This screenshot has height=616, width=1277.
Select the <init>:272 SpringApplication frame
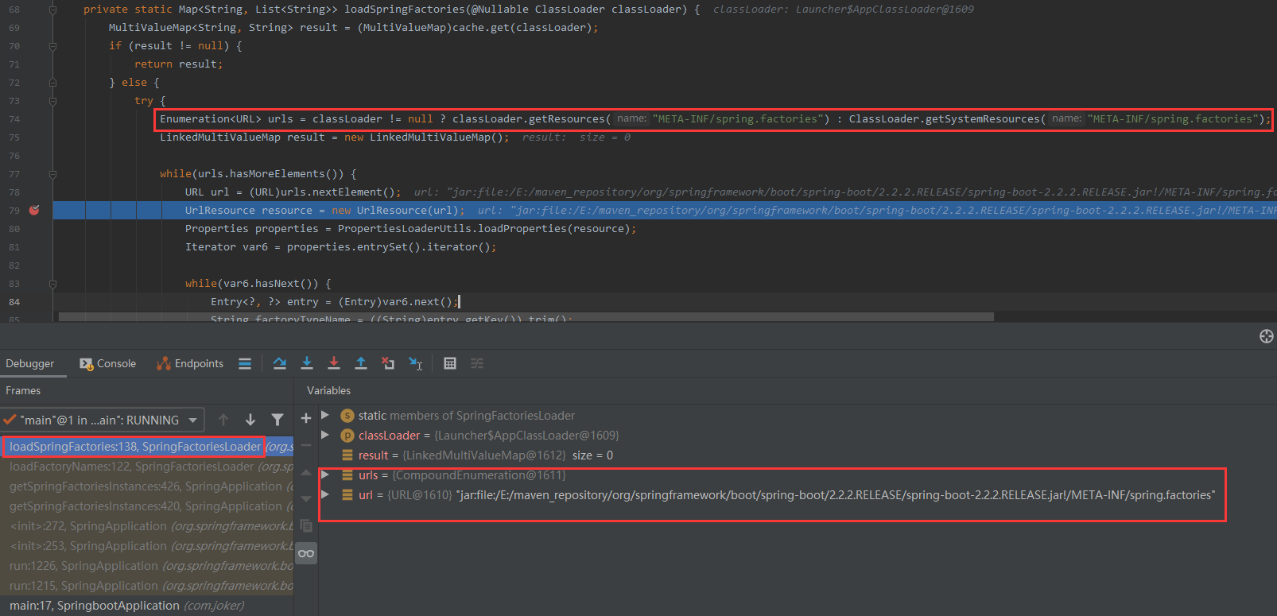tap(148, 526)
